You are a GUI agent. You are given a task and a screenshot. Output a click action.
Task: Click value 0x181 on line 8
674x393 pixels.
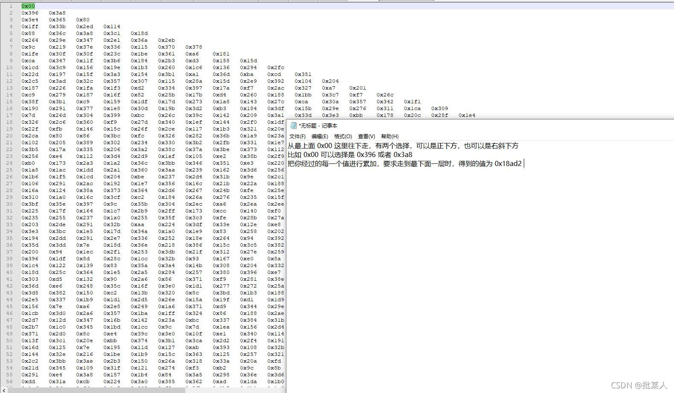221,54
